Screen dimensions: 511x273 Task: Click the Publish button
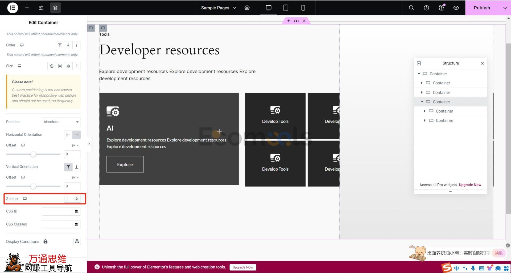[482, 8]
